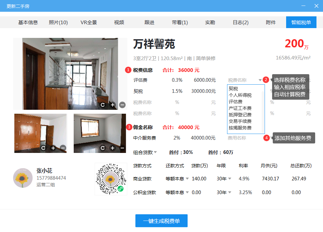Click the plus icon on the large living room photo
This screenshot has height=232, width=323.
pyautogui.click(x=113, y=105)
